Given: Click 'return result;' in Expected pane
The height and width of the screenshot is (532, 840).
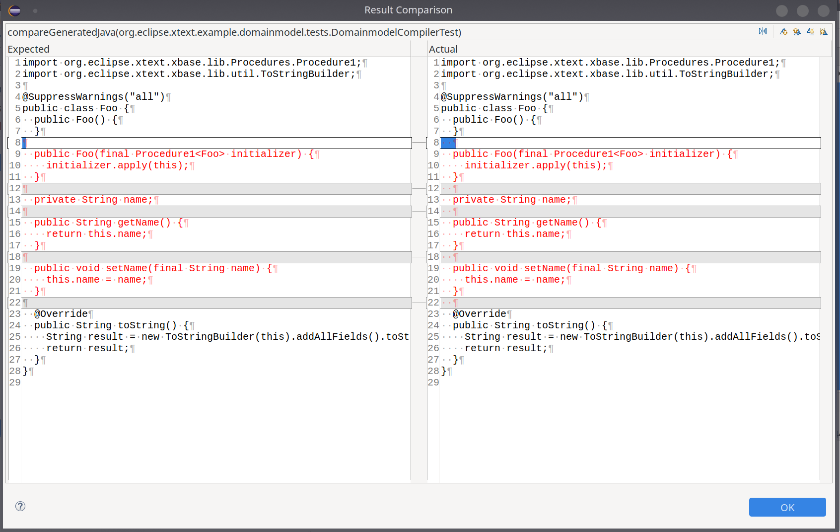Looking at the screenshot, I should click(x=87, y=348).
